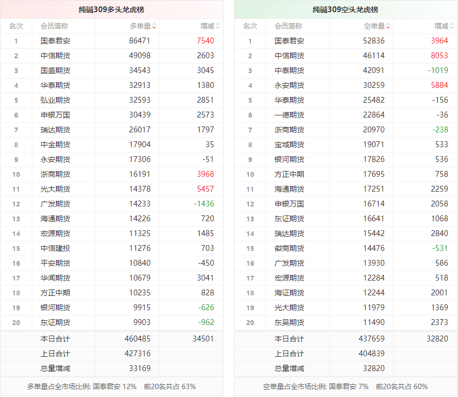
Task: Open 国盛期货 in the long position list
Action: (x=55, y=70)
